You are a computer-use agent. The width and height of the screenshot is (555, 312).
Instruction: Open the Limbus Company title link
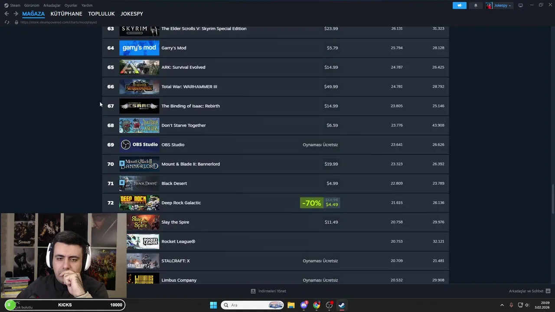coord(179,280)
